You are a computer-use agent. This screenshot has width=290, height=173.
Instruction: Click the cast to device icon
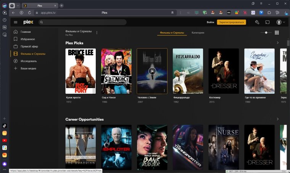pos(268,22)
